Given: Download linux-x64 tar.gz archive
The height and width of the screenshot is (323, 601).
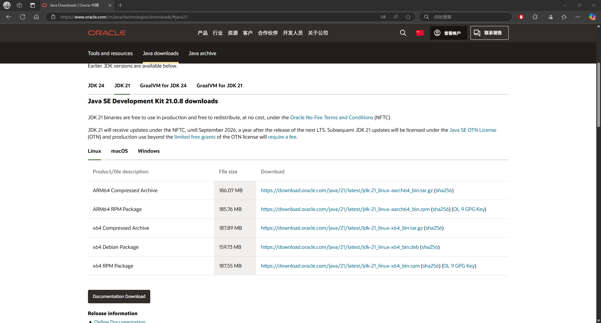Looking at the screenshot, I should (342, 228).
